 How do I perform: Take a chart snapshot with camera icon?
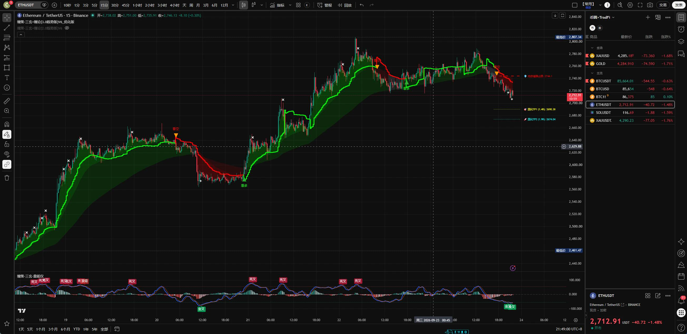point(650,5)
